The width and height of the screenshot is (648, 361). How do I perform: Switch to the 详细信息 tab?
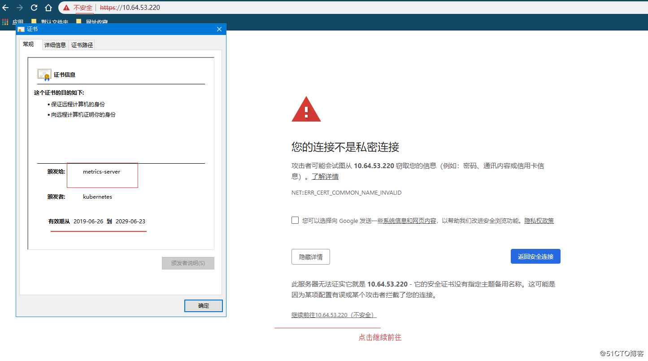tap(55, 45)
